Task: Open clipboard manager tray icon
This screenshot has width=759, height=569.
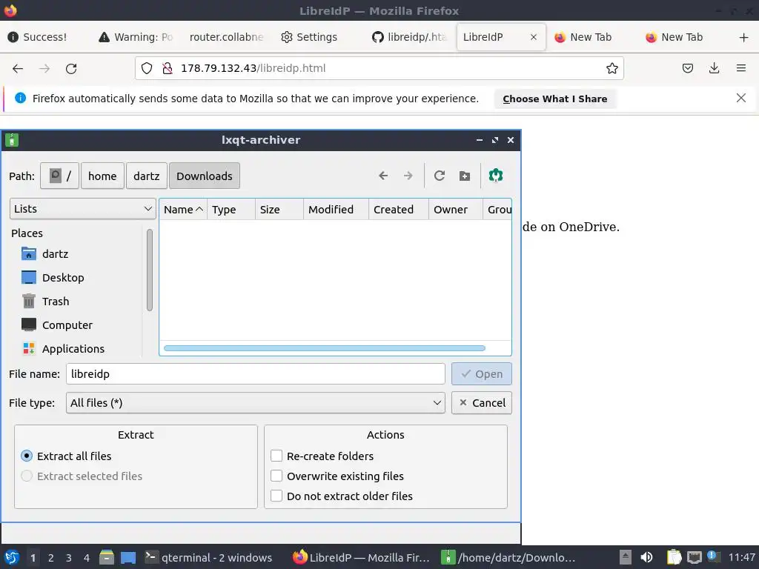Action: (674, 557)
